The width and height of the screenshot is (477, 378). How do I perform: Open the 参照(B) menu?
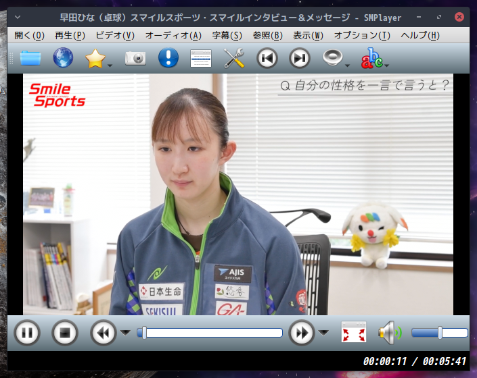tap(268, 36)
